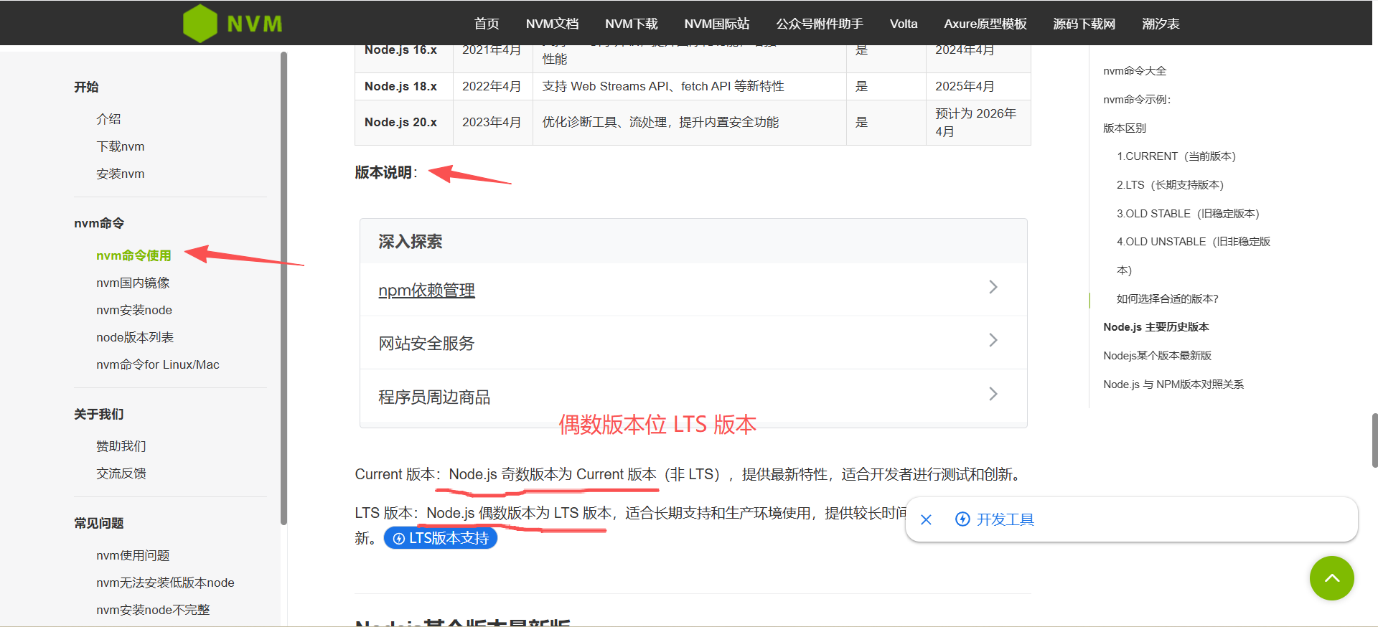Select nvm命令使用 in the left sidebar
Screen dimensions: 1378x627
click(133, 255)
